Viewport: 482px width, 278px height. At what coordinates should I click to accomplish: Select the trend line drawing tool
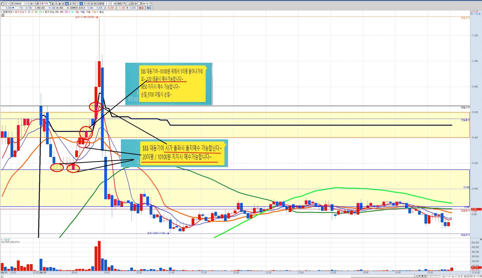pos(450,276)
